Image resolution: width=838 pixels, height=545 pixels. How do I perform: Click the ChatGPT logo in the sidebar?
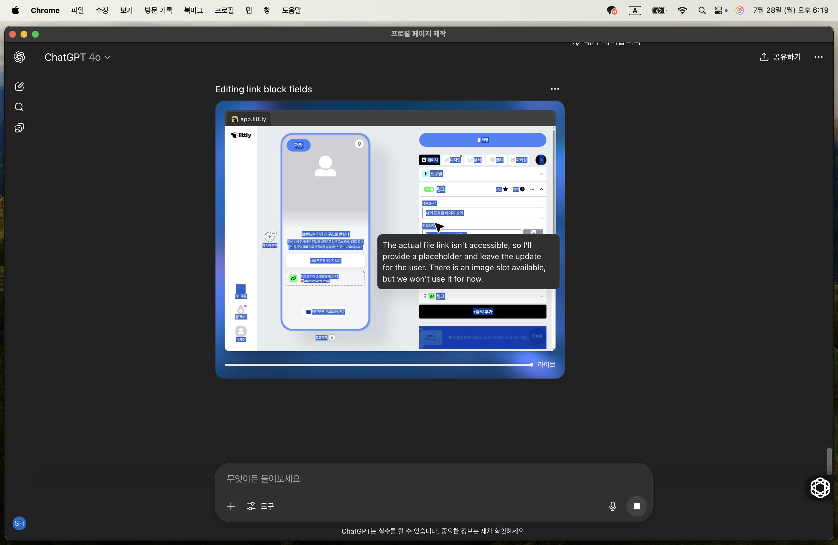tap(19, 57)
